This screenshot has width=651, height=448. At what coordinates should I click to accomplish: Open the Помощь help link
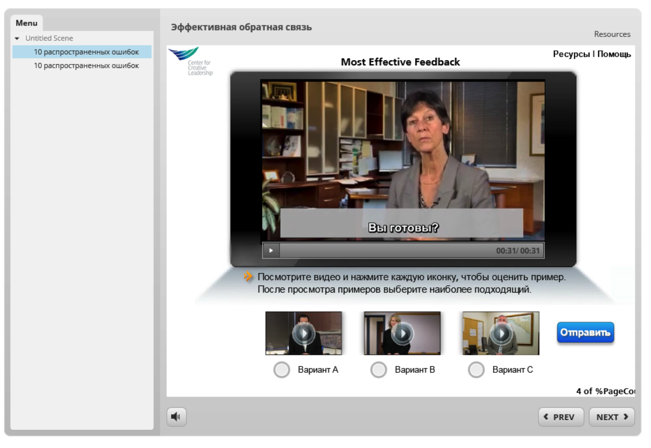click(x=614, y=54)
